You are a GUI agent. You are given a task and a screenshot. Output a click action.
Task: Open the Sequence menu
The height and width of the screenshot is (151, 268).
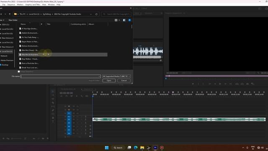11,5
